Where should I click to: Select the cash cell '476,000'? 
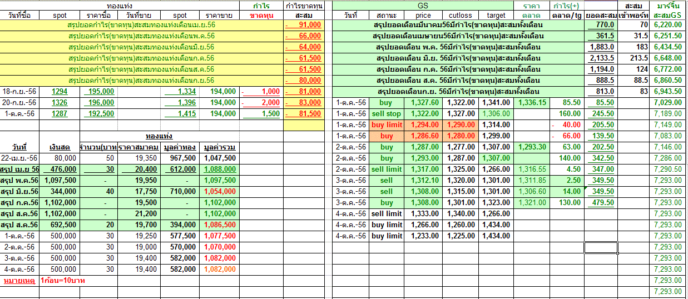(x=60, y=169)
